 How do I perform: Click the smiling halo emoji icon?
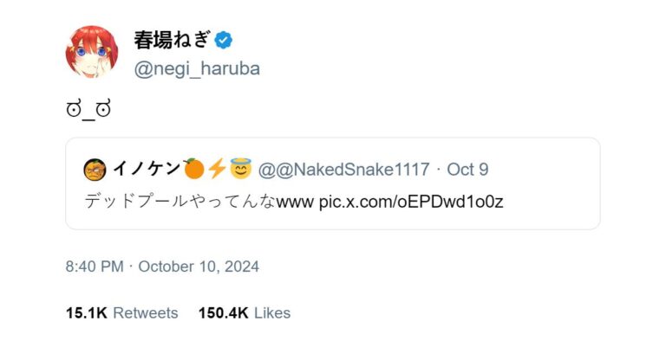[241, 168]
